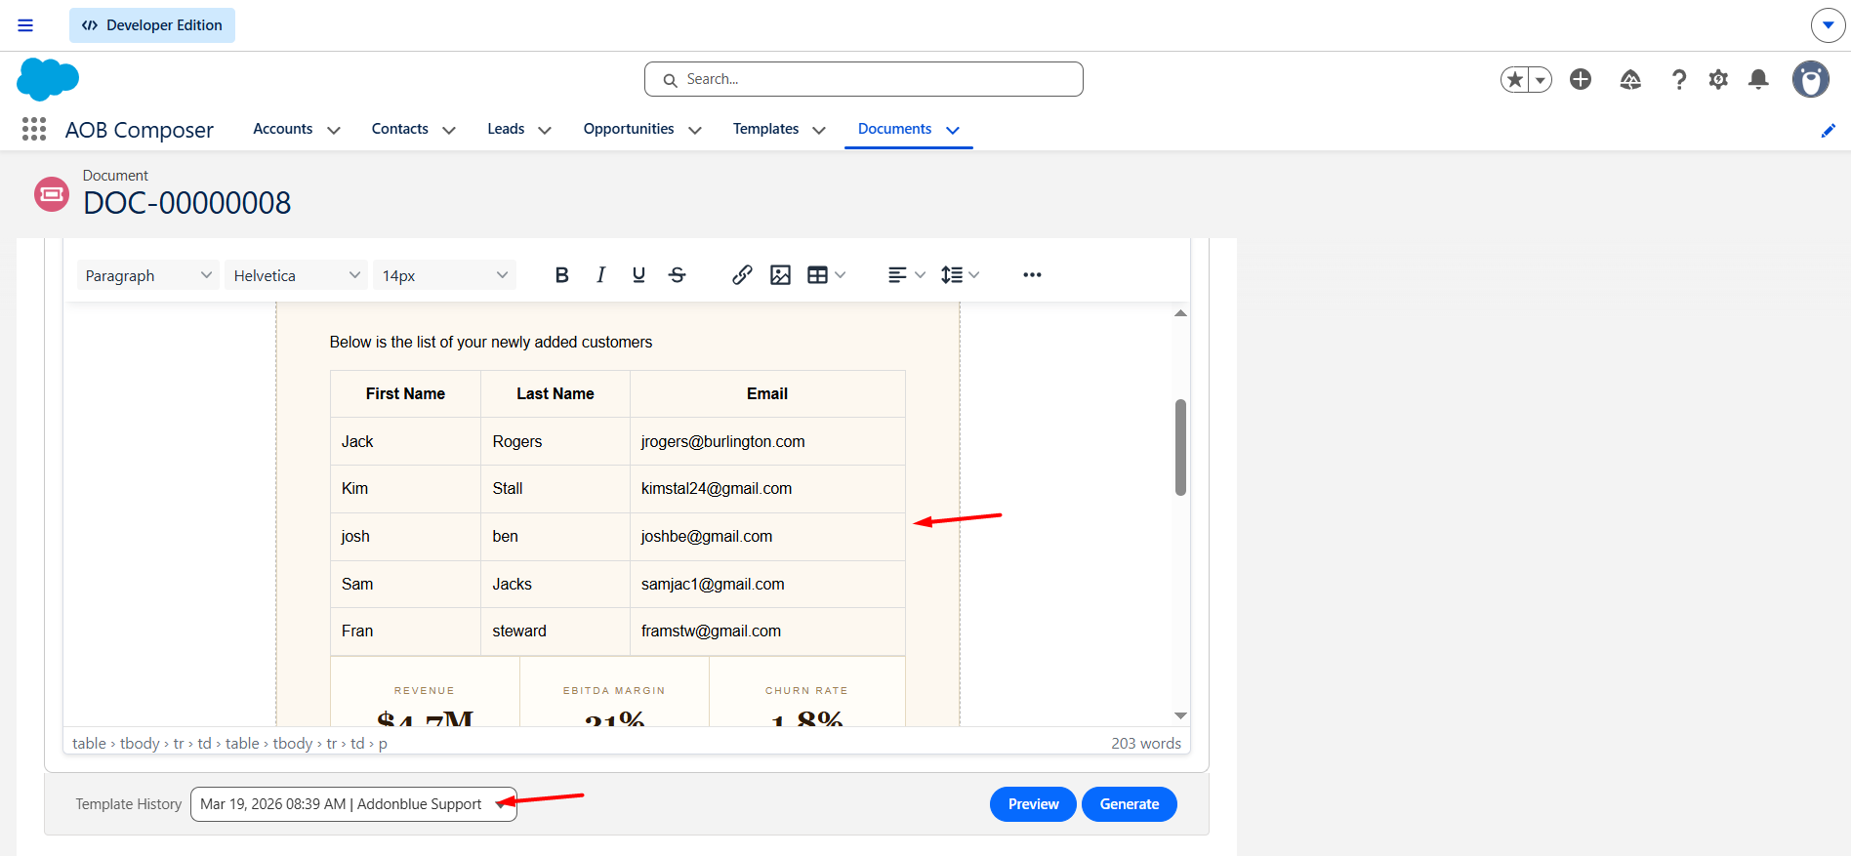Screen dimensions: 1851x856
Task: Open the user profile avatar
Action: 1810,79
